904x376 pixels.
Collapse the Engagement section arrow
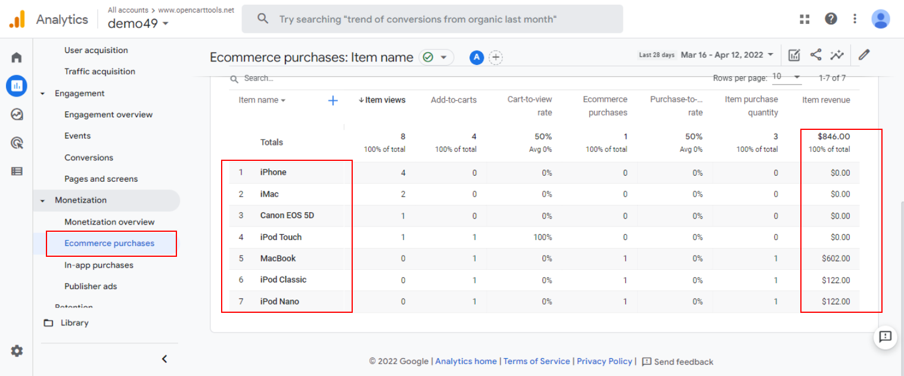point(42,94)
